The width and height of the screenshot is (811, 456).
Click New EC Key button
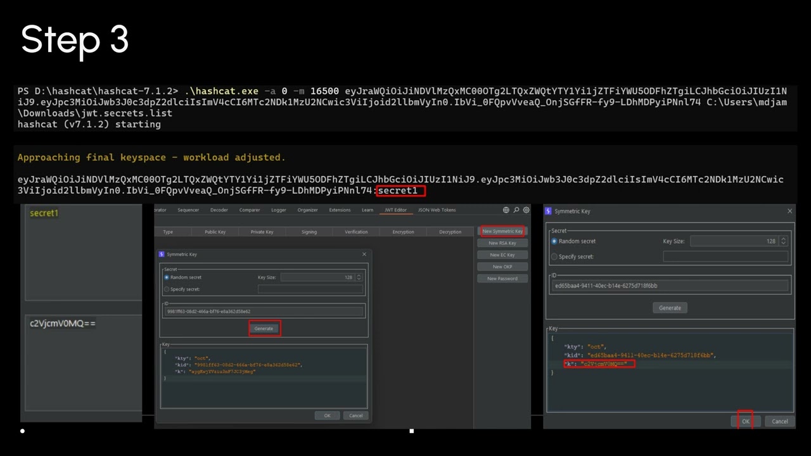(502, 255)
